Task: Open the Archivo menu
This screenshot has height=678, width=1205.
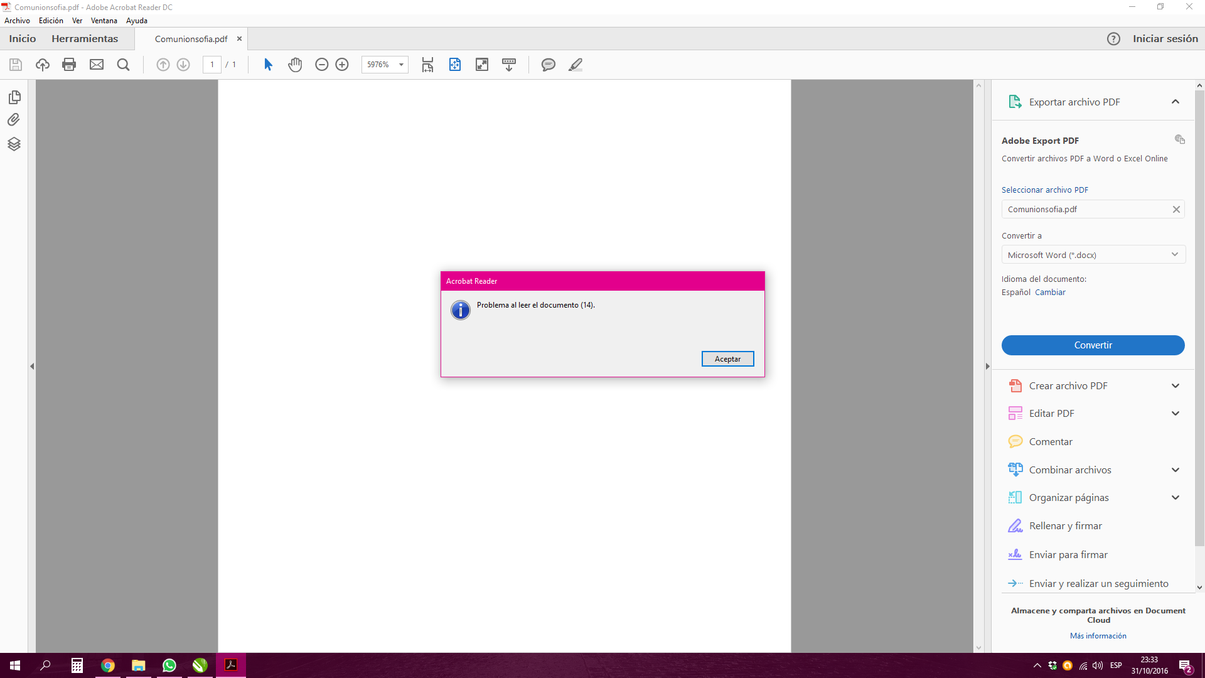Action: [17, 21]
